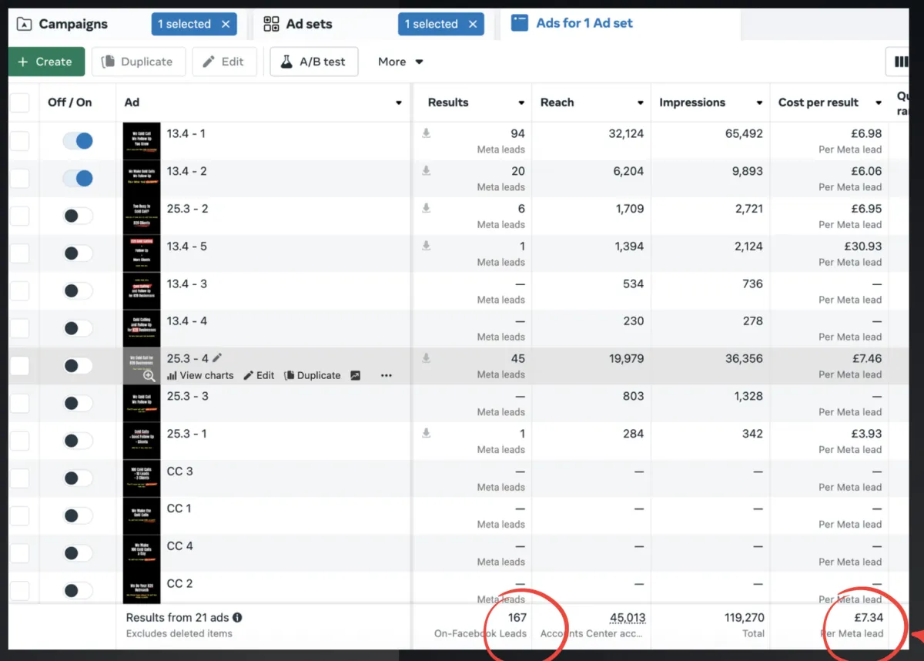924x661 pixels.
Task: Clear the Campaigns 1 selected filter
Action: pos(226,24)
